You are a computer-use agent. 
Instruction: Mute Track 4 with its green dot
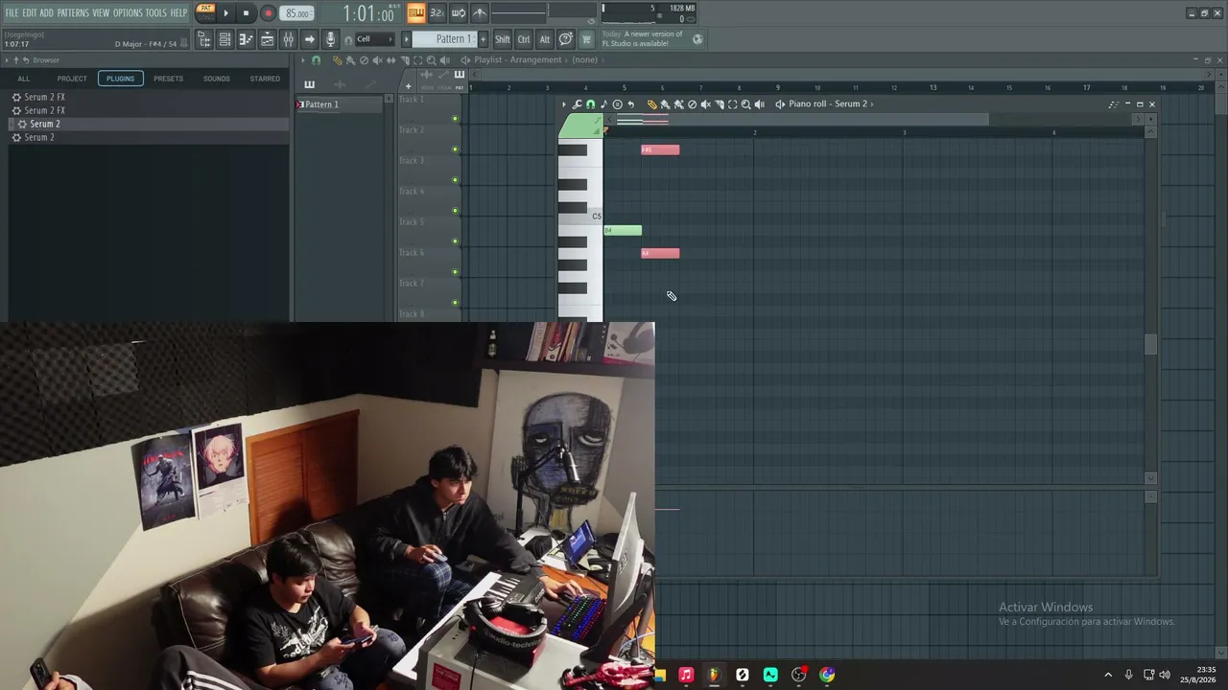tap(455, 211)
